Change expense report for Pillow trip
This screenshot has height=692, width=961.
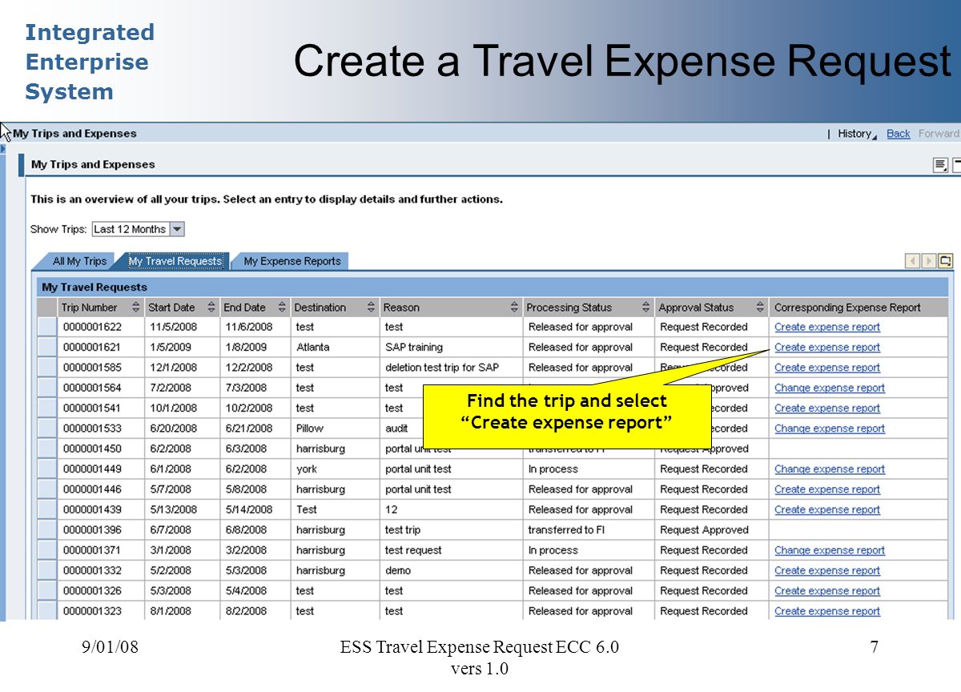pyautogui.click(x=830, y=428)
